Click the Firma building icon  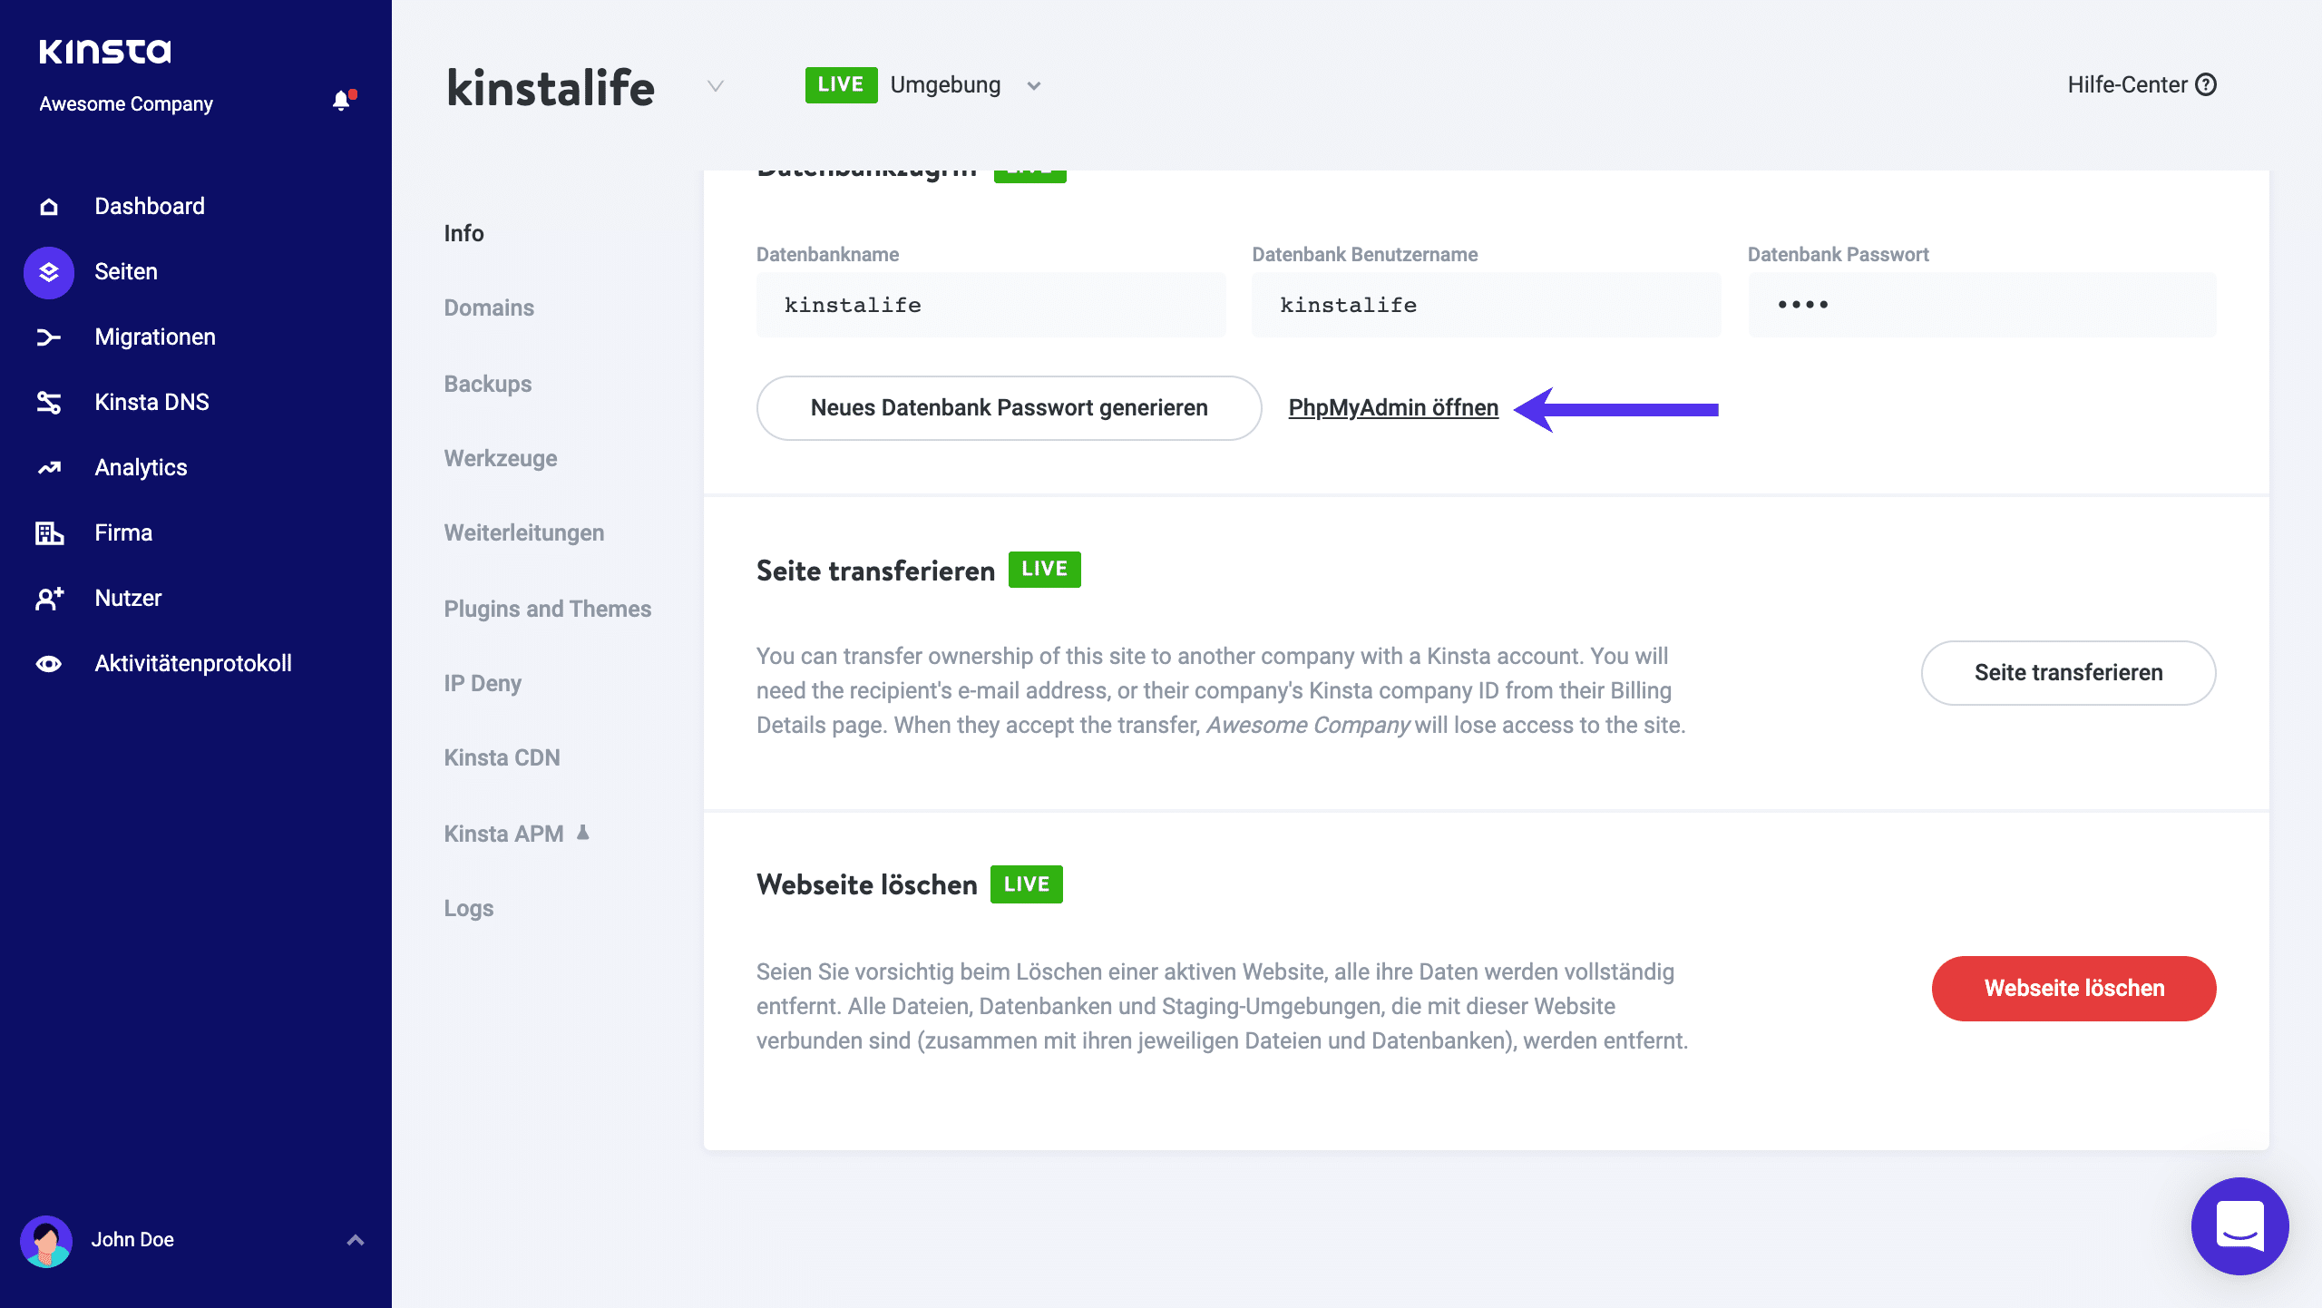pyautogui.click(x=47, y=532)
